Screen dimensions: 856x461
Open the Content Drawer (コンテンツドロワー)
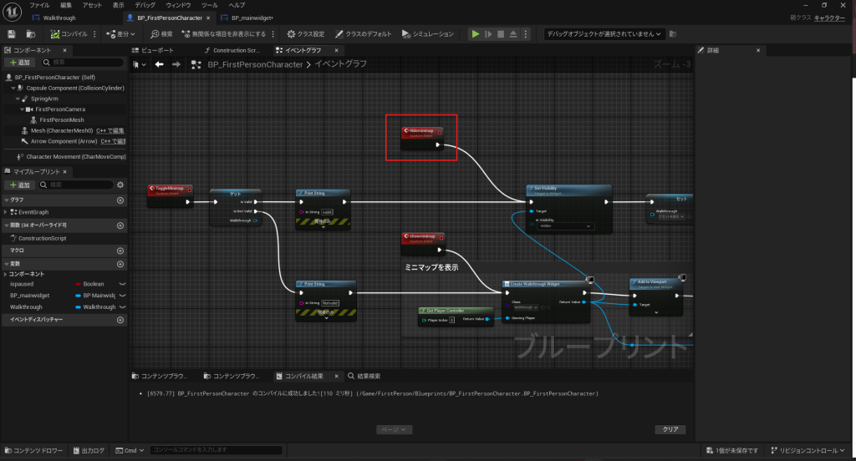pos(33,451)
